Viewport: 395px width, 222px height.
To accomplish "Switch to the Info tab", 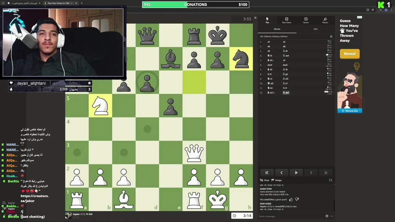I will coord(315,29).
